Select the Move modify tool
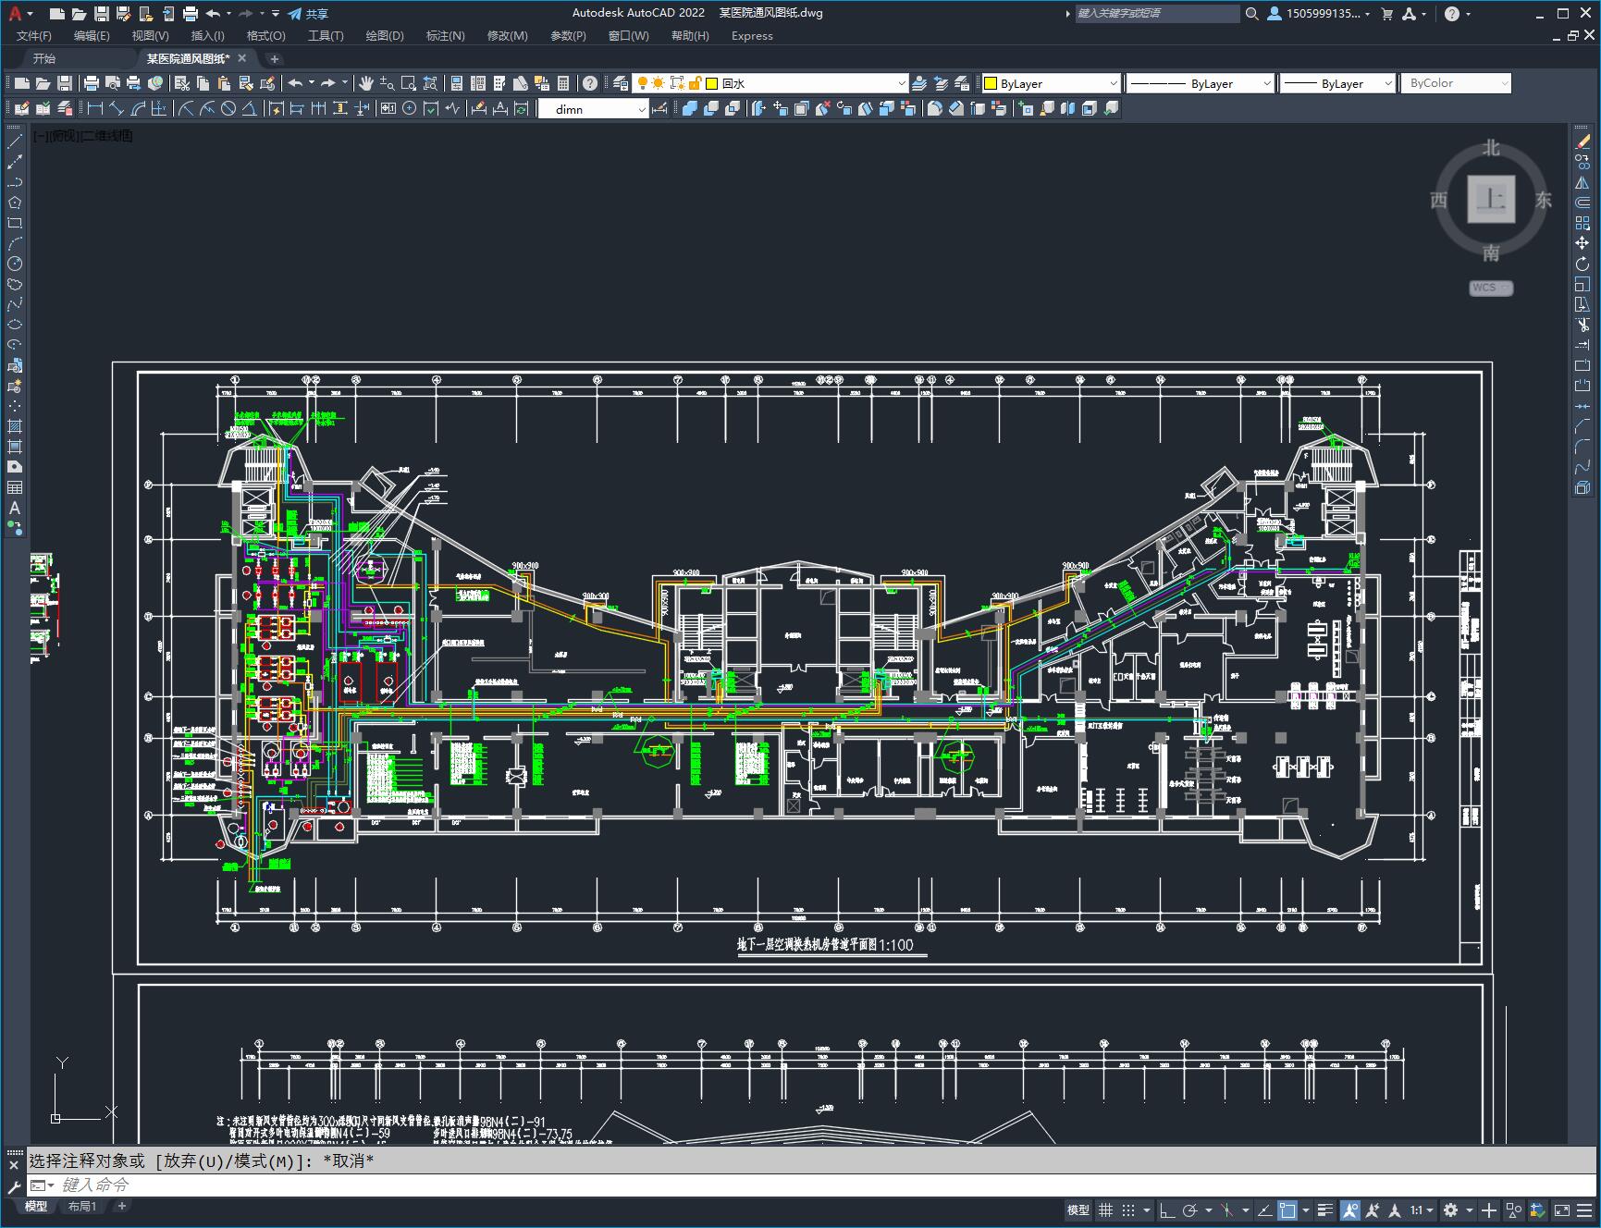Viewport: 1601px width, 1228px height. click(x=1583, y=243)
